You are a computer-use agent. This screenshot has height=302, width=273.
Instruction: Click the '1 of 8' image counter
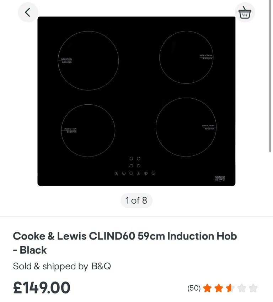click(136, 201)
